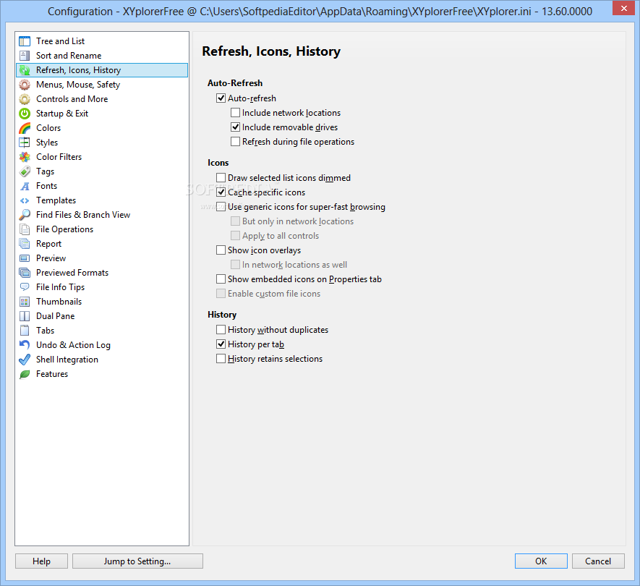The image size is (640, 586).
Task: Select Find Files & Branch View
Action: pyautogui.click(x=102, y=215)
